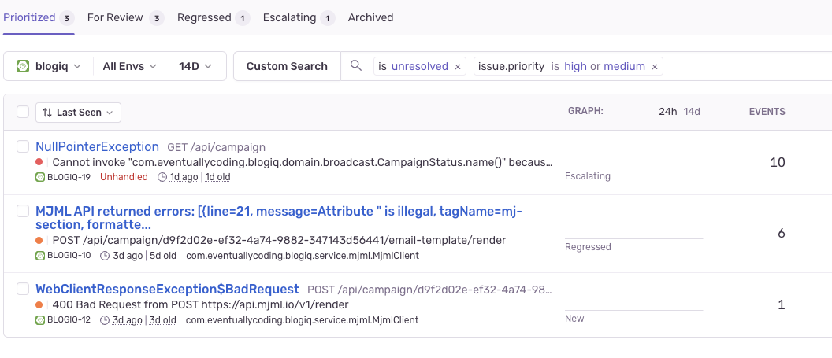The width and height of the screenshot is (832, 358).
Task: Click the clock icon beside '1d ago'
Action: tap(163, 177)
